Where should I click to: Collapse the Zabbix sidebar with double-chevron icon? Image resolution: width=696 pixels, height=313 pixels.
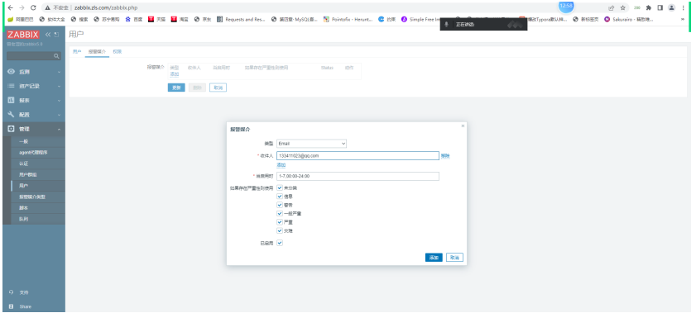(x=48, y=35)
